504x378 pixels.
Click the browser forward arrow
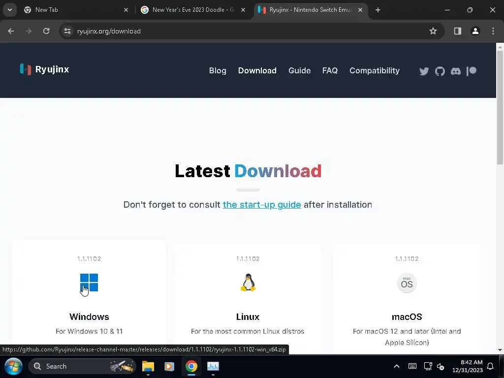29,31
